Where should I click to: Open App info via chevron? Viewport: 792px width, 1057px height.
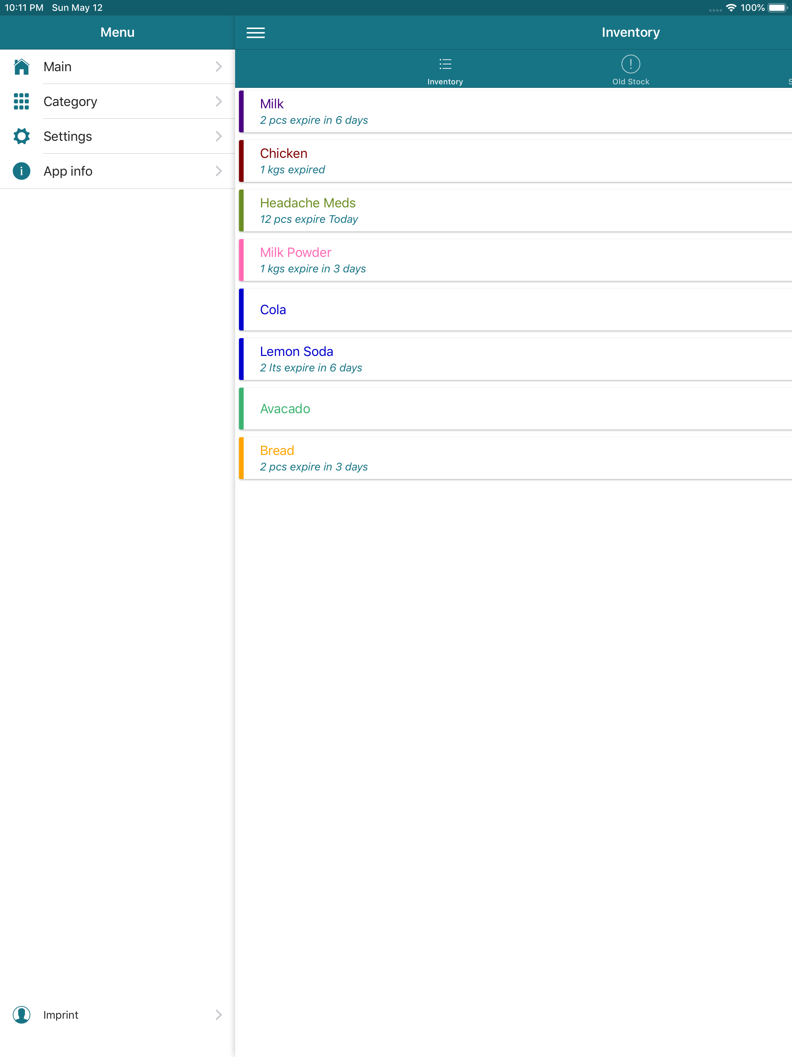218,171
